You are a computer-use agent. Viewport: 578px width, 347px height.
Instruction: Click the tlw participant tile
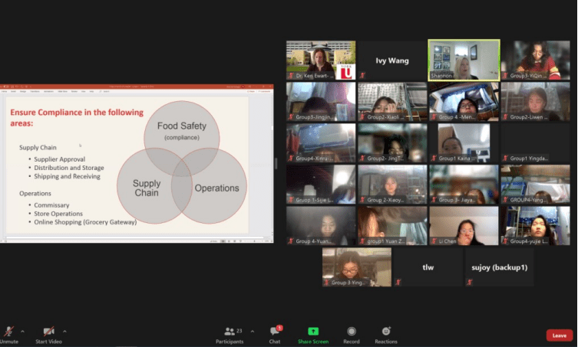point(428,267)
